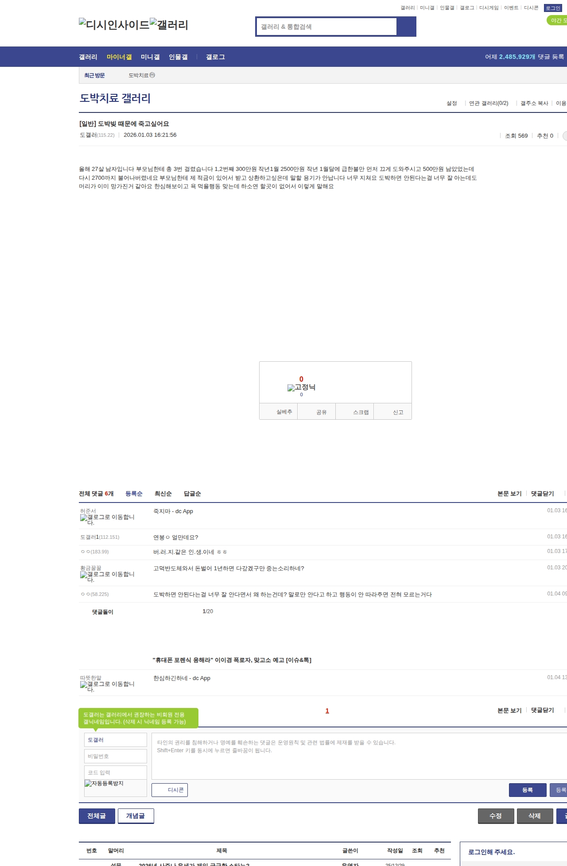This screenshot has height=866, width=567.
Task: Click the 도박치료 갤러리 title heading
Action: click(x=115, y=98)
